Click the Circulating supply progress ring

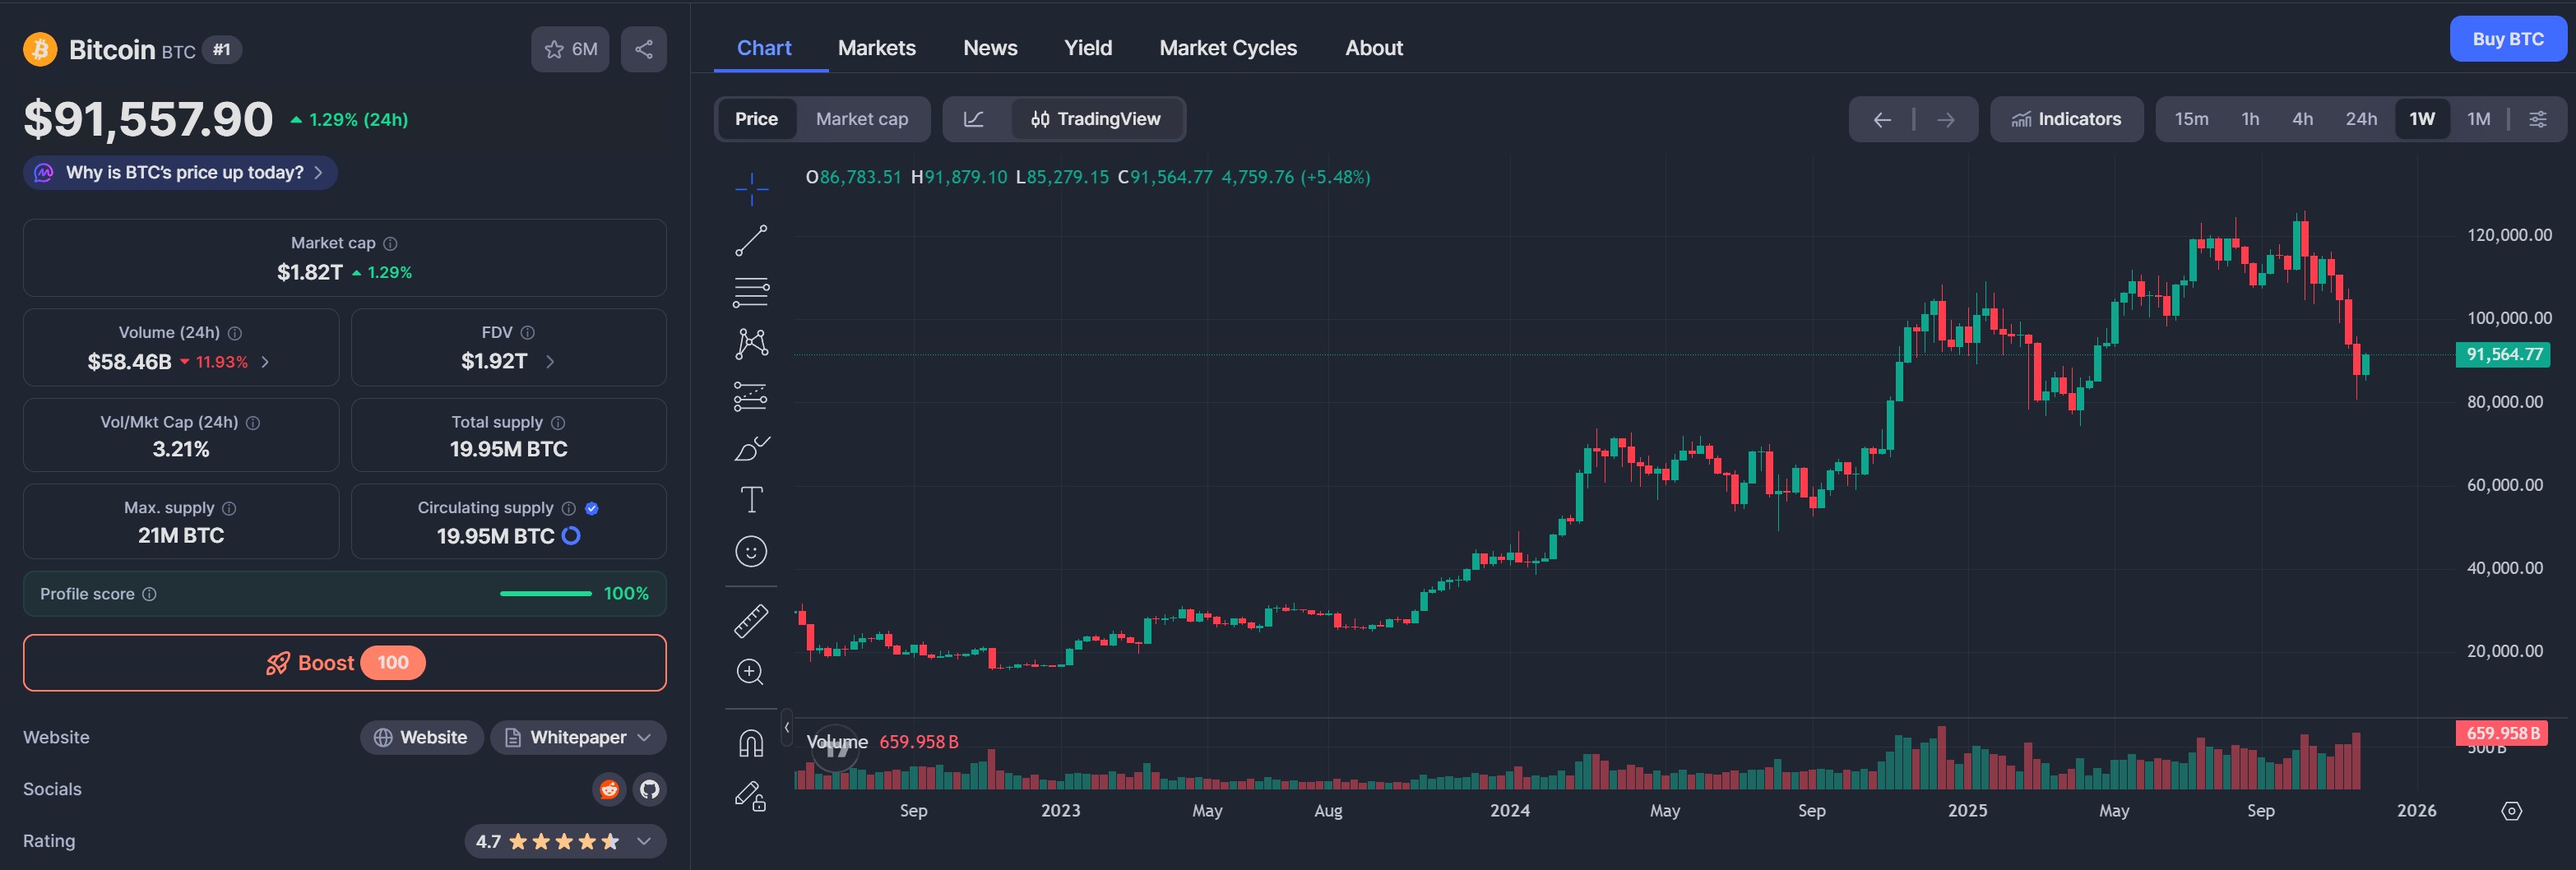coord(571,536)
